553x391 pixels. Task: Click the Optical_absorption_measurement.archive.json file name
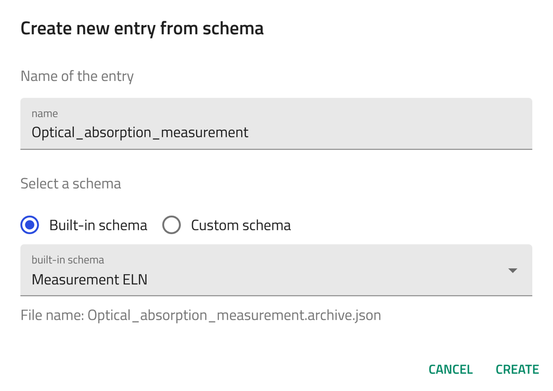coord(234,315)
